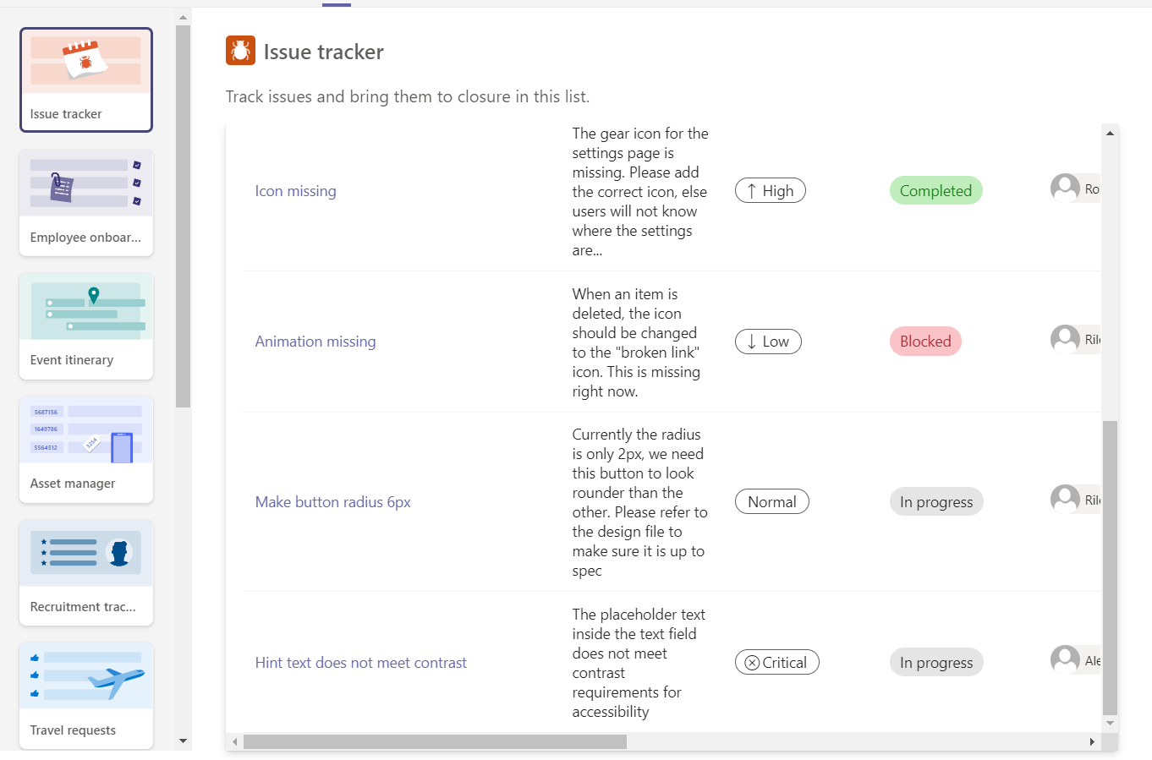
Task: Pick the Asset manager template
Action: click(x=86, y=449)
